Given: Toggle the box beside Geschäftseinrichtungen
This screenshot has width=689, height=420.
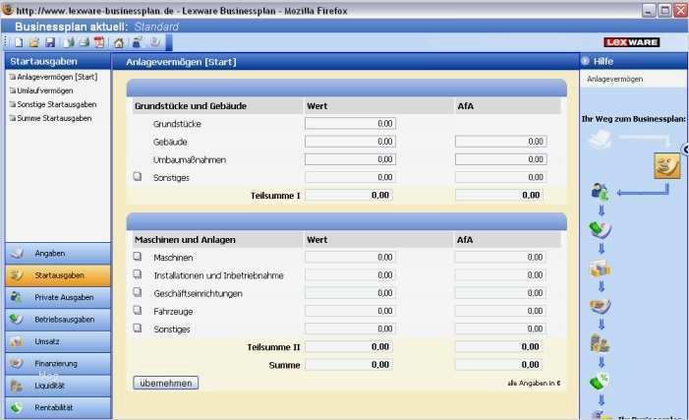Looking at the screenshot, I should coord(138,292).
